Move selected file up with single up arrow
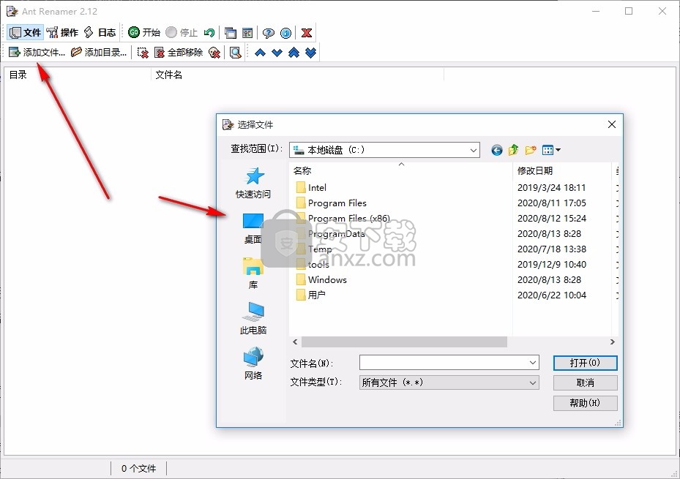This screenshot has width=680, height=479. click(x=260, y=53)
